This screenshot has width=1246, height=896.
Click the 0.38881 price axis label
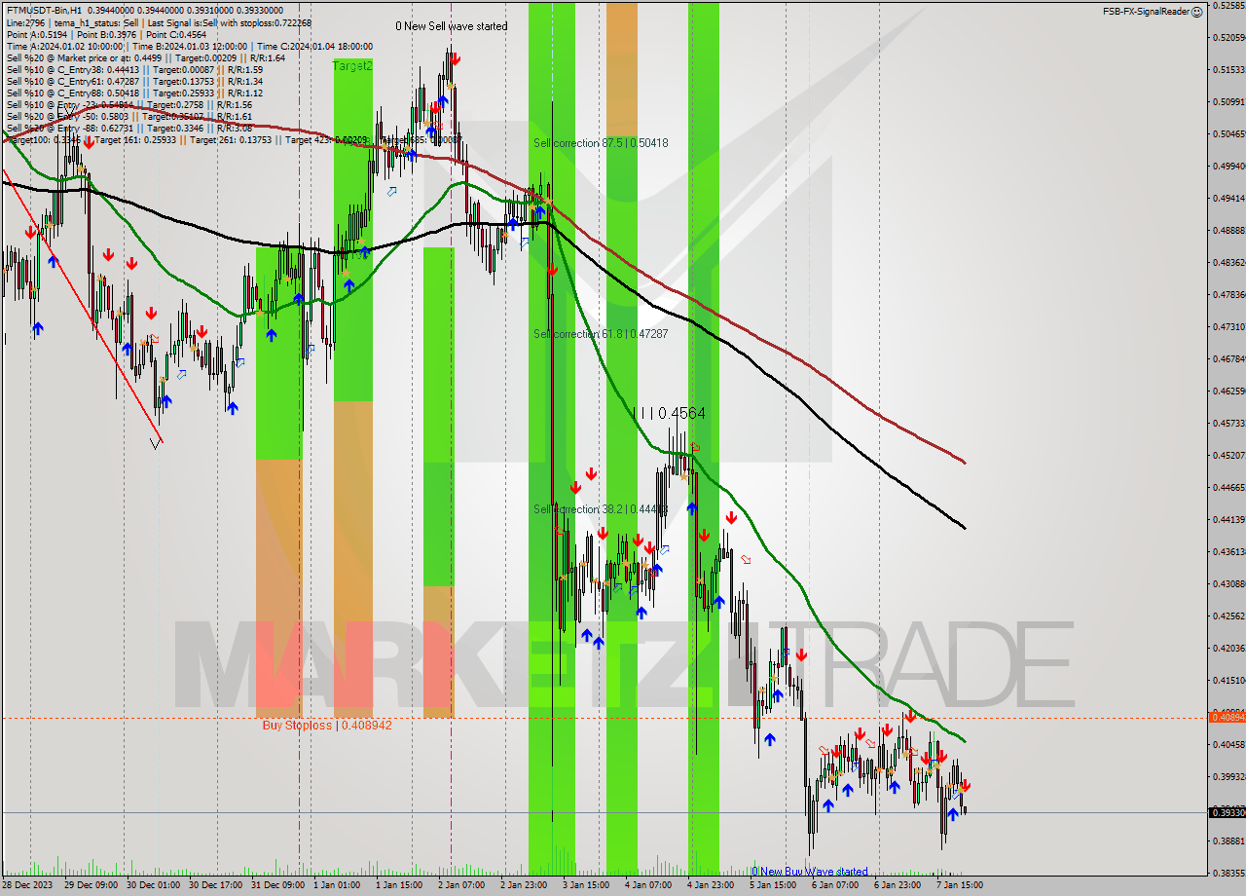pos(1228,840)
